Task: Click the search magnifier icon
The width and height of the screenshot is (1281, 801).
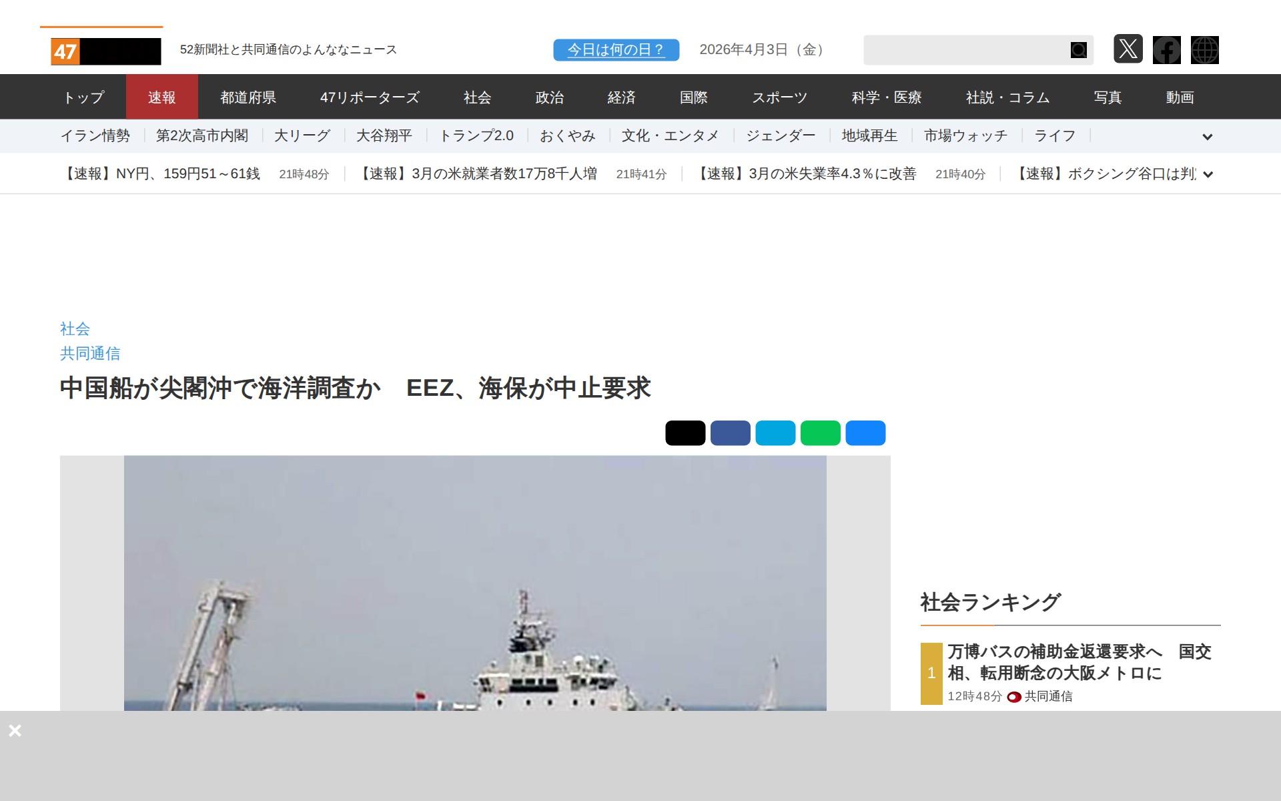Action: pyautogui.click(x=1078, y=50)
